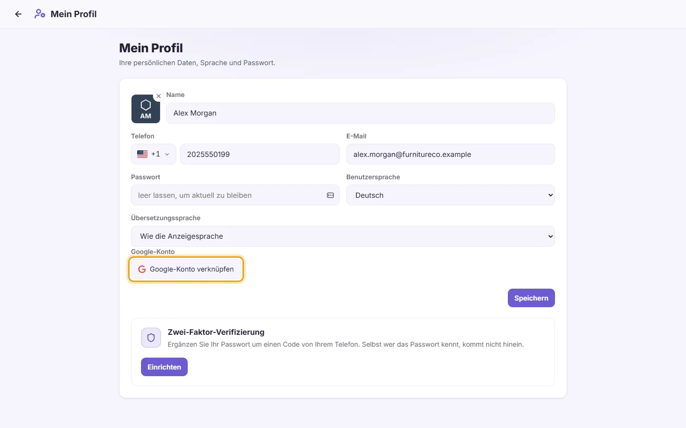Click the Google G logo

[142, 269]
